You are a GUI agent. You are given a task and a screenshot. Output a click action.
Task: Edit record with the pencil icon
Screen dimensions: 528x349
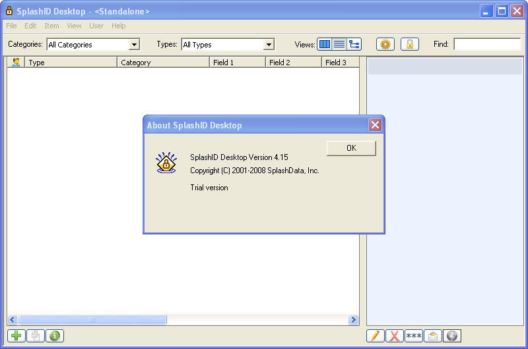(376, 336)
